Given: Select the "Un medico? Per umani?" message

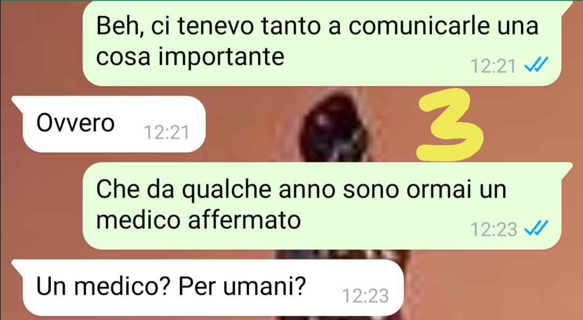Looking at the screenshot, I should tap(207, 288).
